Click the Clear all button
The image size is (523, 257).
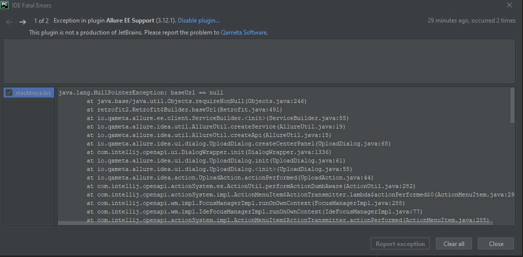(454, 243)
